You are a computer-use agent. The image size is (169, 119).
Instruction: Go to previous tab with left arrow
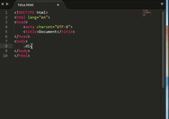(2, 4)
